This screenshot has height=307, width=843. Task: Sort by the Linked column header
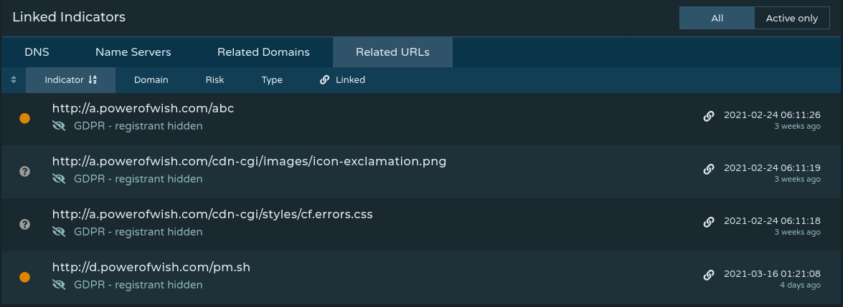[342, 80]
